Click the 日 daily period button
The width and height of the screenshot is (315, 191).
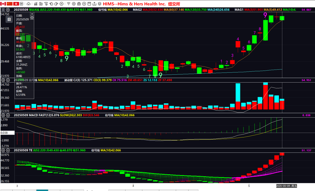[x=9, y=19]
